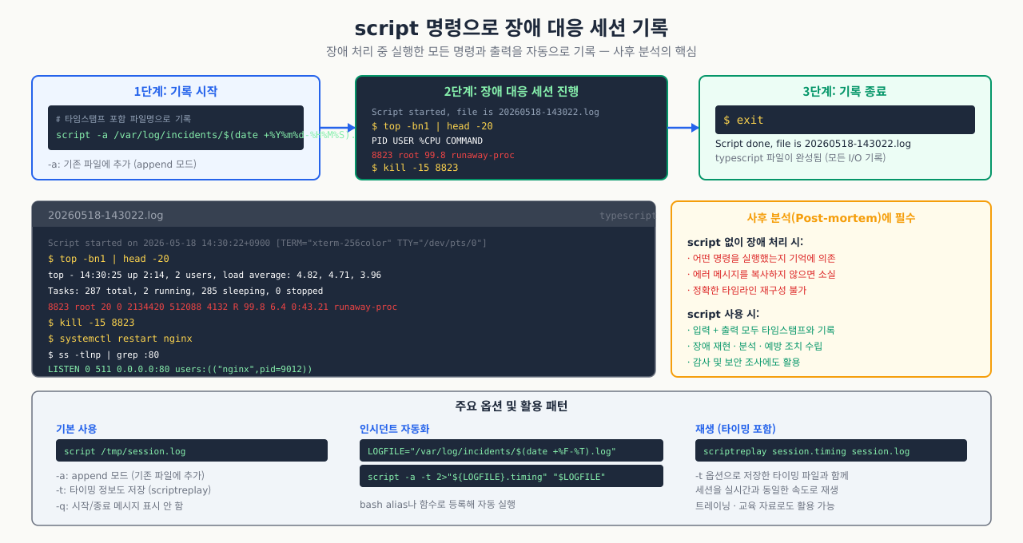Image resolution: width=1023 pixels, height=543 pixels.
Task: Click '· 에러 메시지를 복사하지 않으면 소실'
Action: (761, 274)
